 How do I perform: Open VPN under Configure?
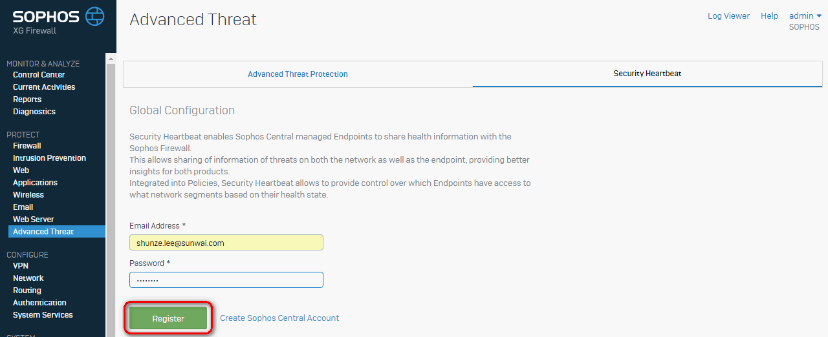point(21,266)
